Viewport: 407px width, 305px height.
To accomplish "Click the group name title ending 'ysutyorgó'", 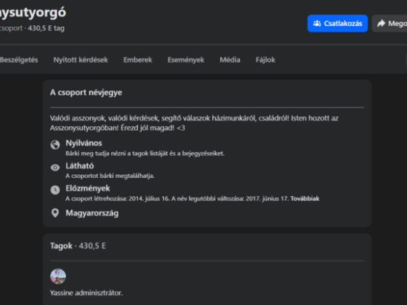I will 33,12.
